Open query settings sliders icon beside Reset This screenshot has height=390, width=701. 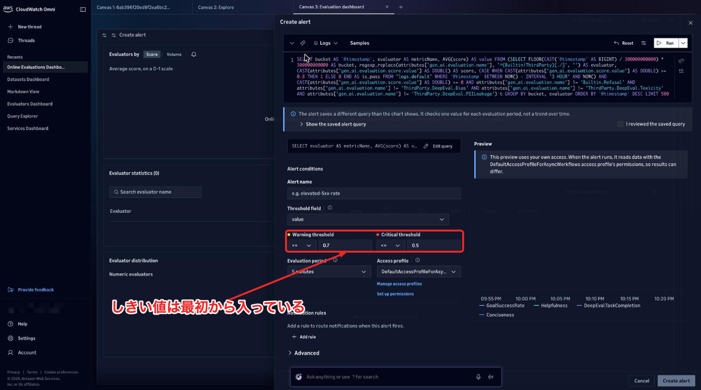point(644,43)
